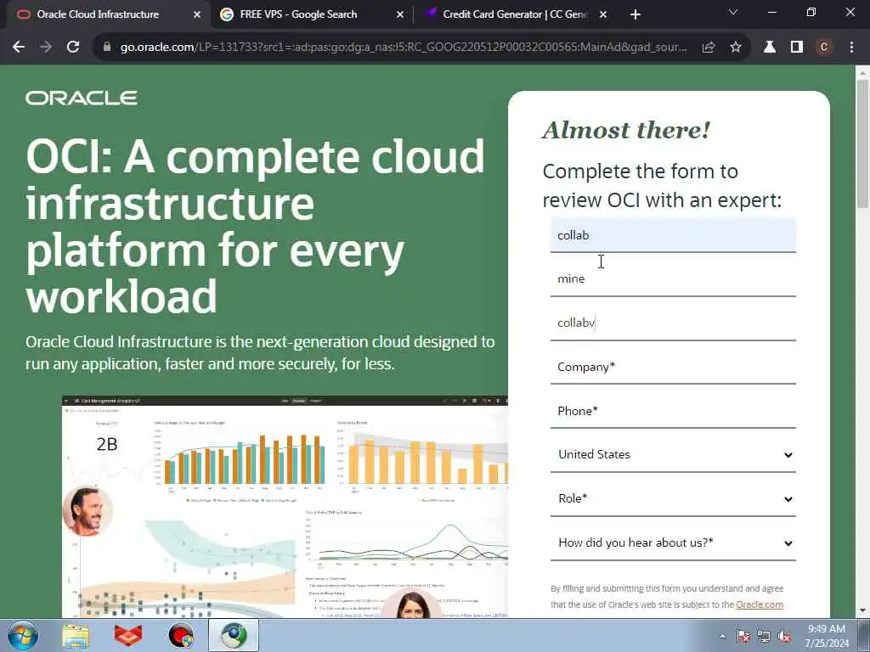
Task: Open the clock showing 9:49 AM
Action: [827, 636]
